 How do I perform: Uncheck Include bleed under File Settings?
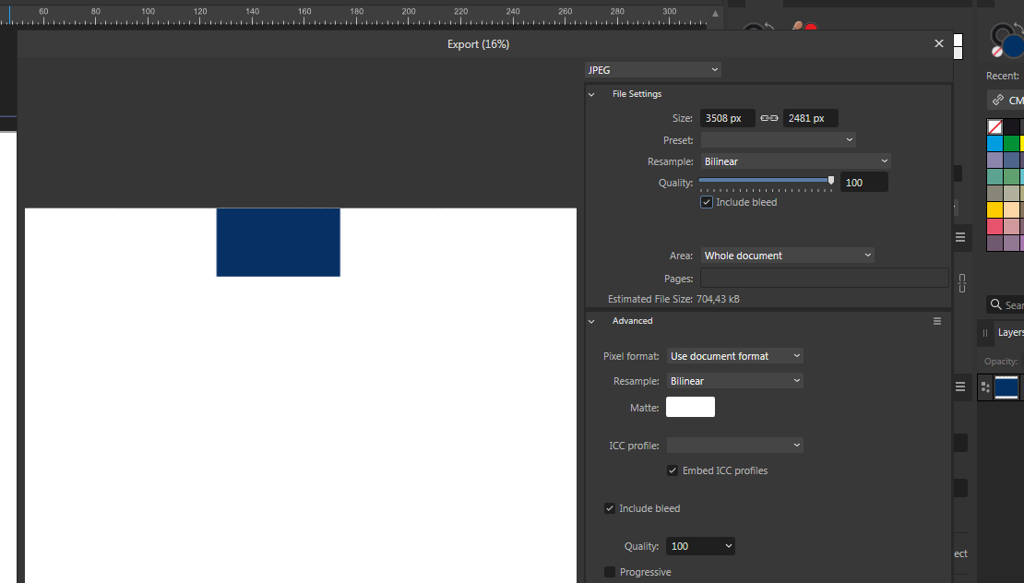pyautogui.click(x=707, y=202)
